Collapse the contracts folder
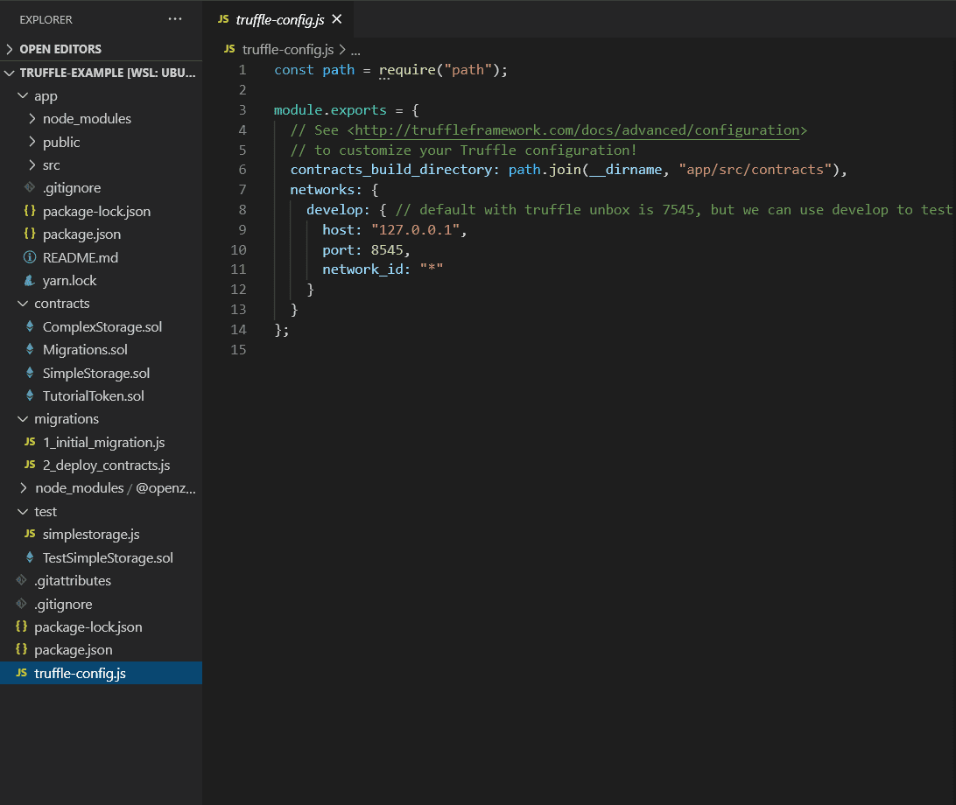956x805 pixels. tap(22, 304)
